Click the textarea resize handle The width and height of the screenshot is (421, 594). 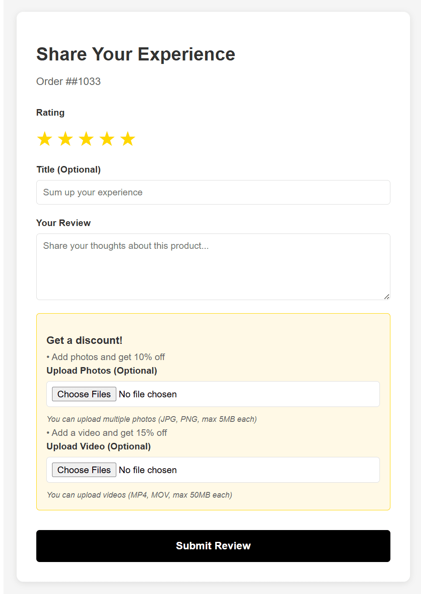tap(386, 297)
